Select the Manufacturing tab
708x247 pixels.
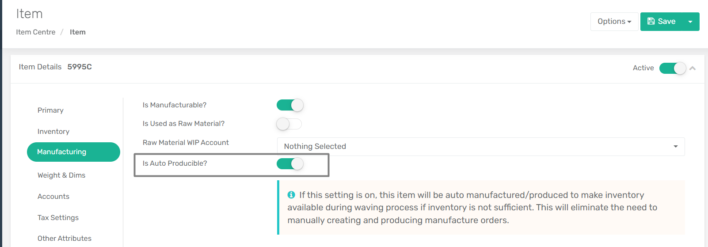73,152
